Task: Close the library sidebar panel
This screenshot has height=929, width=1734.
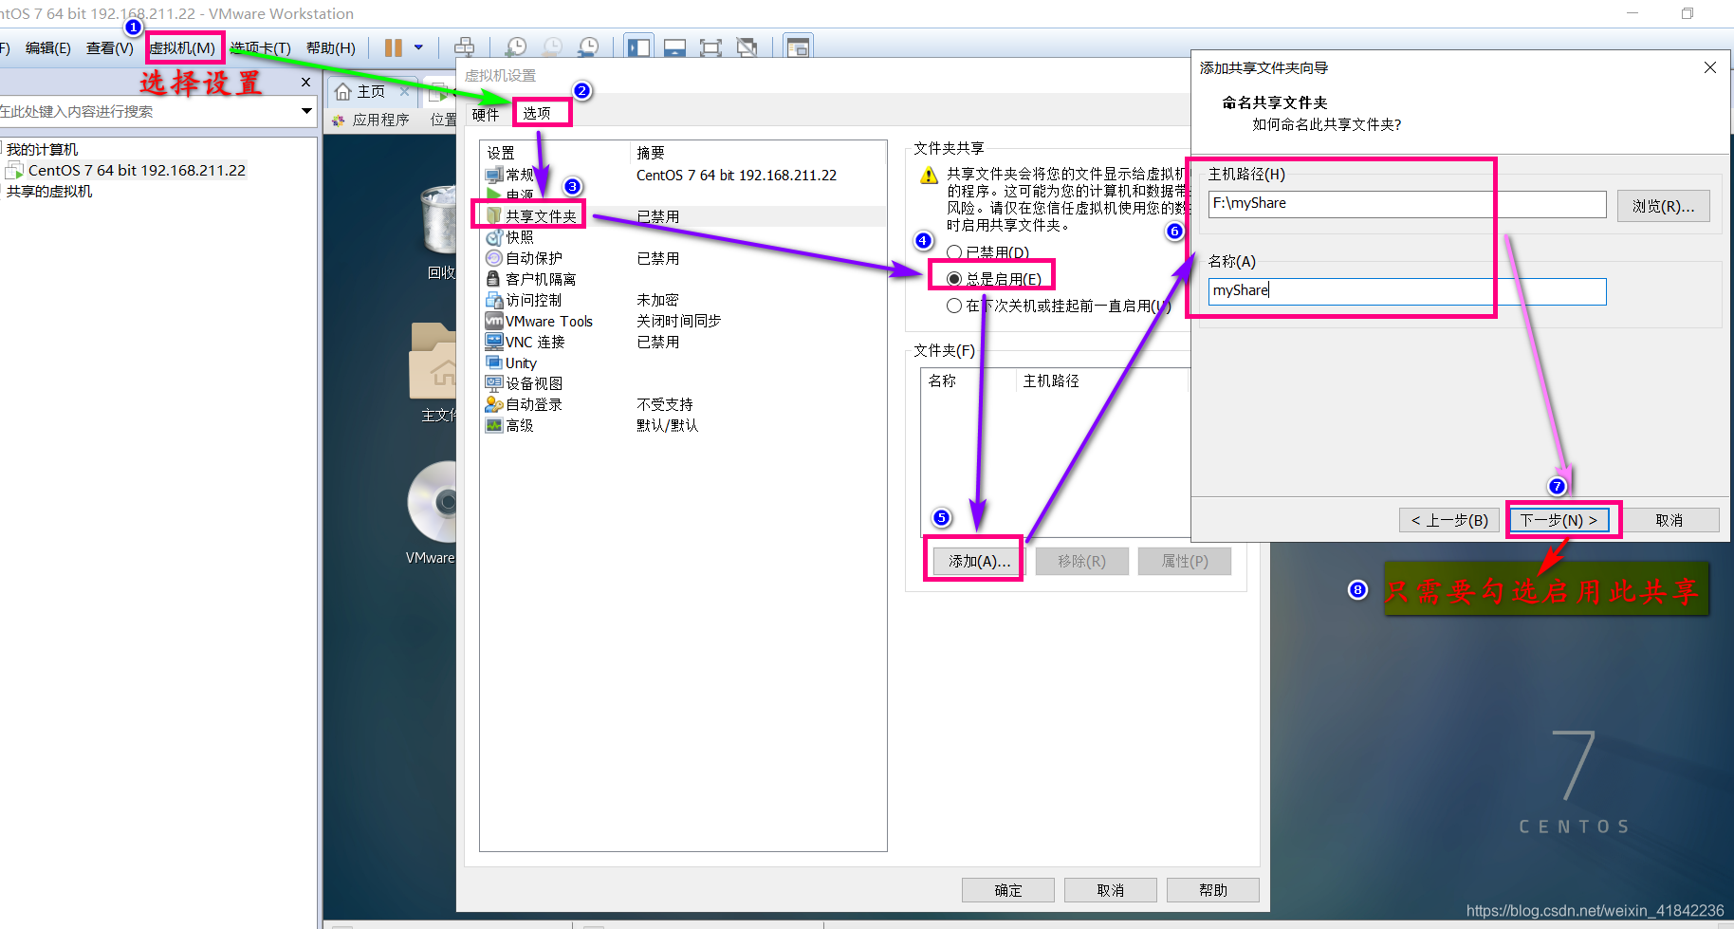Action: click(x=305, y=83)
